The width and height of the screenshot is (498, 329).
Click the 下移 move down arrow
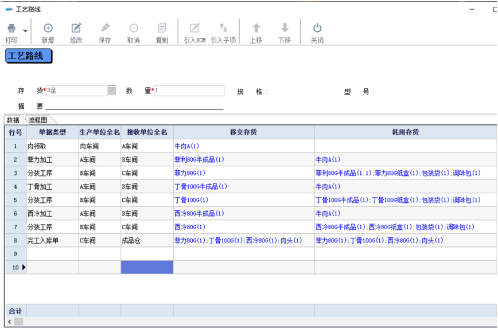coord(285,28)
